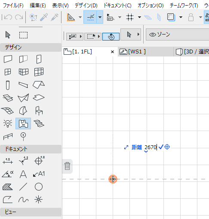Confirm distance with the checkmark
209x219 pixels.
(161, 147)
